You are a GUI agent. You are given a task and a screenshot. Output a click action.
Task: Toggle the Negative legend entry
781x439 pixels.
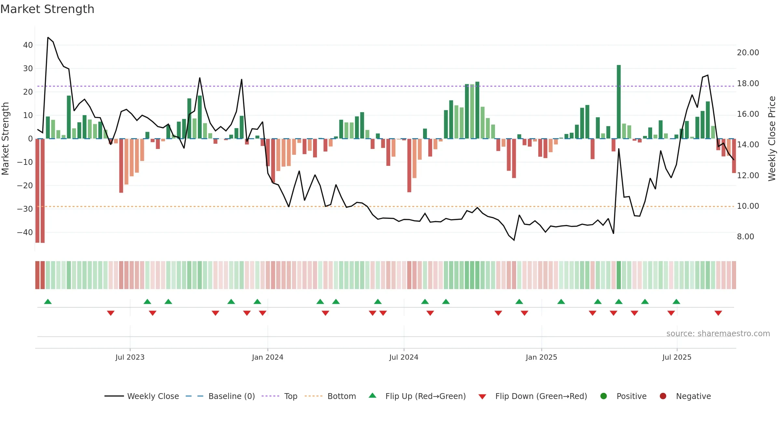click(685, 396)
